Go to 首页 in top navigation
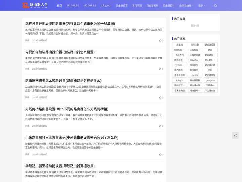 pos(59,6)
